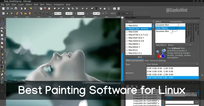Click the Undo arrow icon
Image resolution: width=204 pixels, height=106 pixels.
tap(31, 8)
